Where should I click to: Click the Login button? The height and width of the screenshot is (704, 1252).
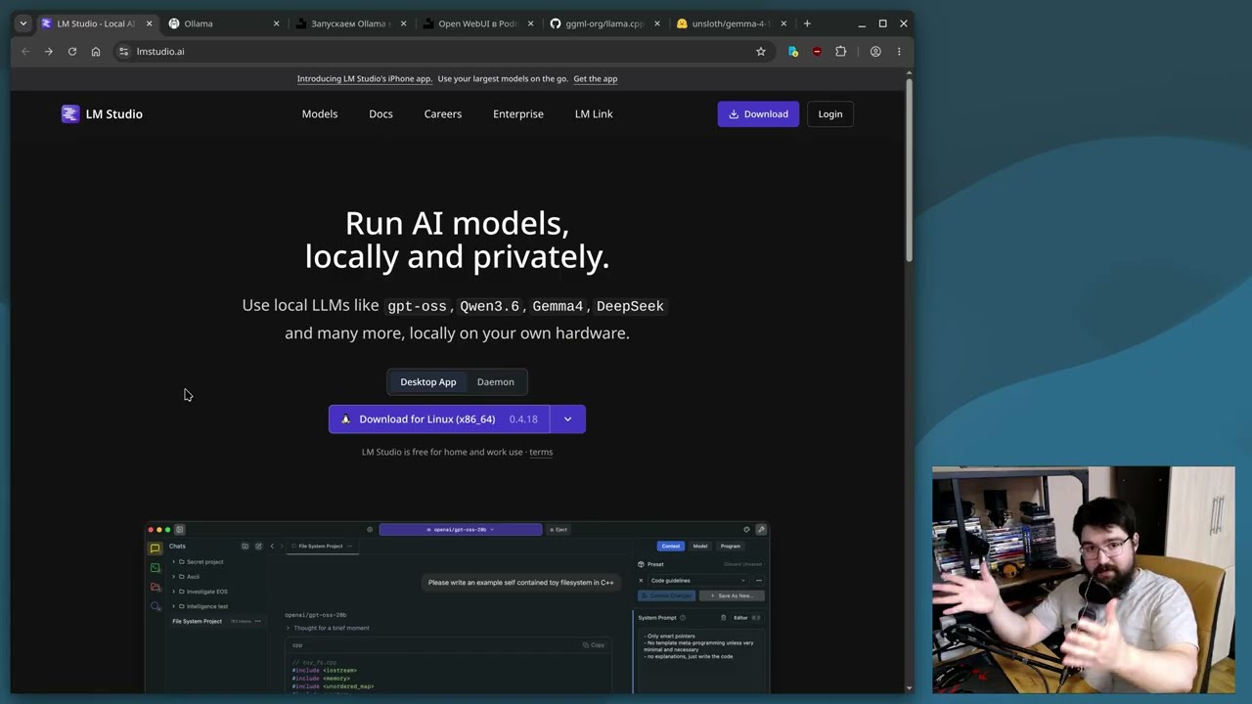[x=830, y=114]
